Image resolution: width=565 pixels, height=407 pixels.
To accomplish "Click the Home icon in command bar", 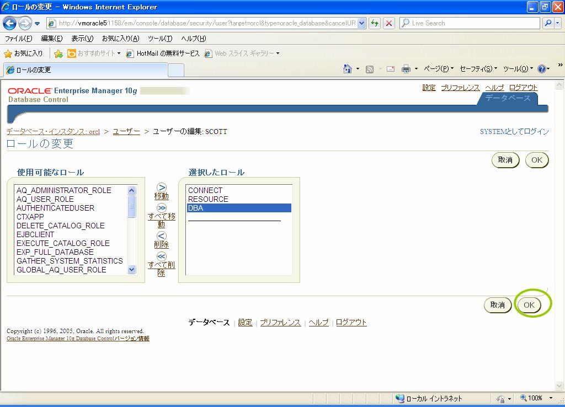I will tap(348, 69).
